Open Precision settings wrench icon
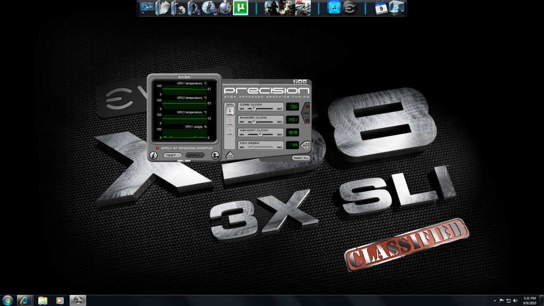 [215, 156]
